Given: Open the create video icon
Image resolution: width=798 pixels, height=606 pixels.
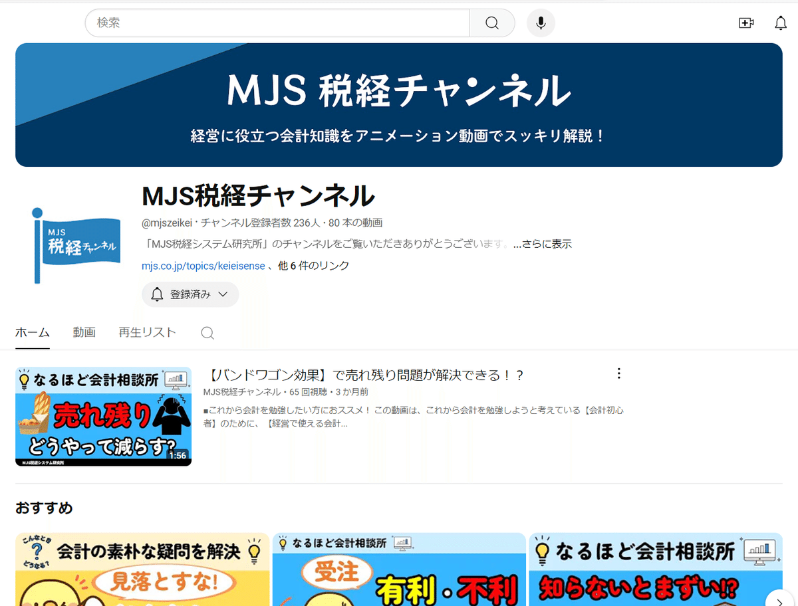Looking at the screenshot, I should pyautogui.click(x=746, y=22).
